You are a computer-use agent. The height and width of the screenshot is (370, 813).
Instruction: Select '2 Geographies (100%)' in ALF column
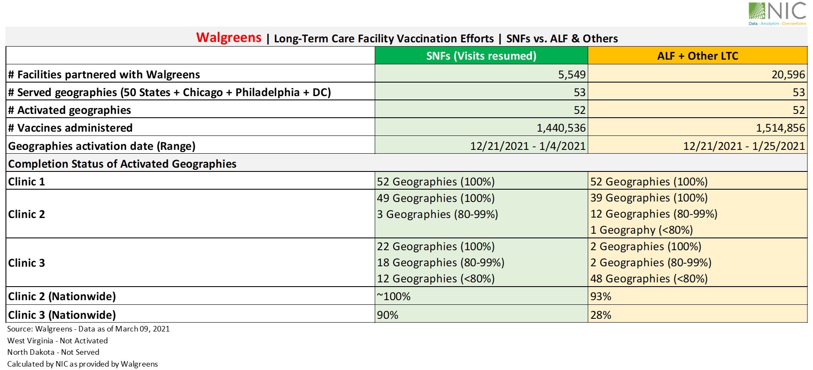pos(646,246)
